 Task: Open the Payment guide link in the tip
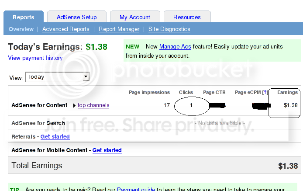coord(136,189)
